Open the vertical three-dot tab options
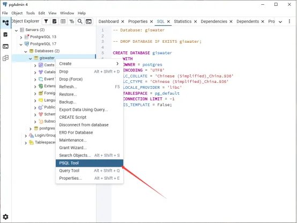Viewport: 297px width, 223px height. click(289, 21)
